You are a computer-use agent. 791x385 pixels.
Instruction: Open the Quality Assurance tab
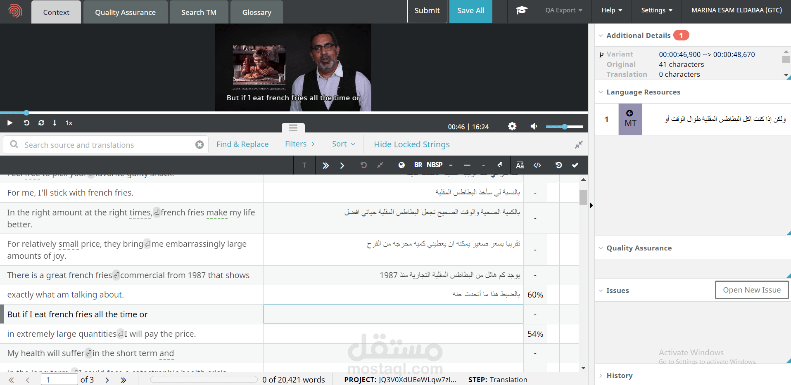126,12
